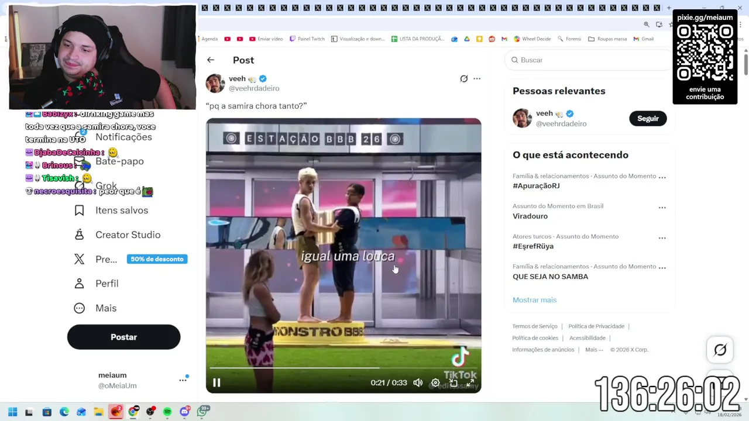Enable picture-in-picture mini player
This screenshot has height=421, width=749.
click(453, 382)
